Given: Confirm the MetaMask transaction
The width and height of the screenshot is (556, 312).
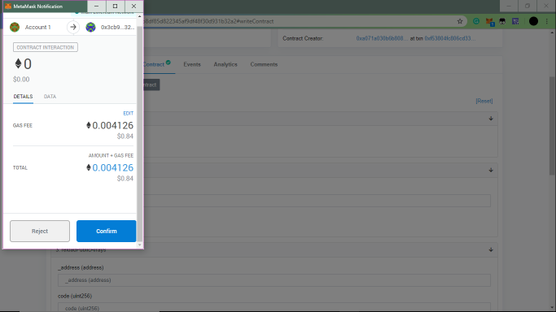Looking at the screenshot, I should point(106,231).
